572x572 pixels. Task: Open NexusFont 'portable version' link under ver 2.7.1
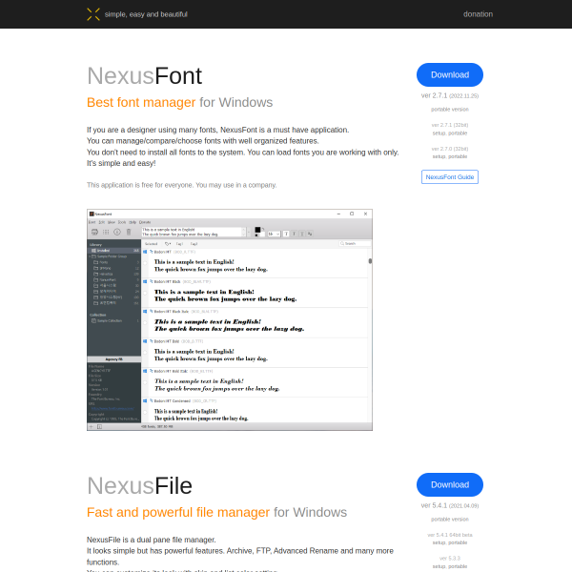(x=450, y=110)
